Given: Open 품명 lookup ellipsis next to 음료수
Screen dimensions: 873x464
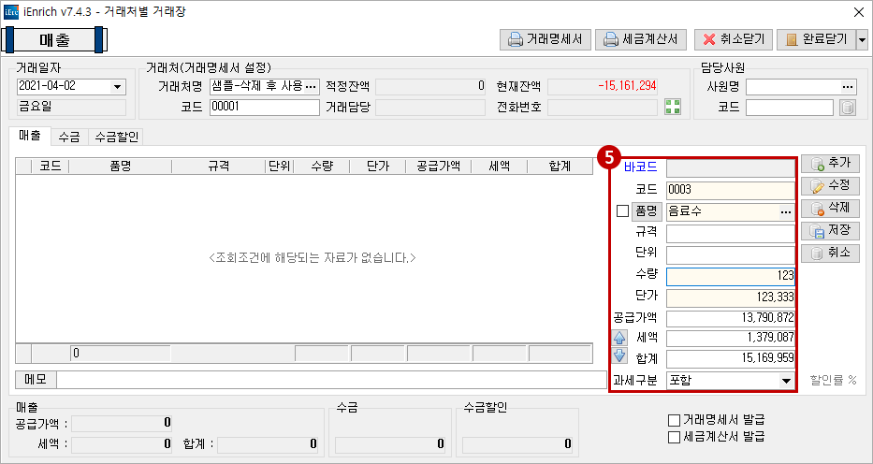Looking at the screenshot, I should [786, 212].
